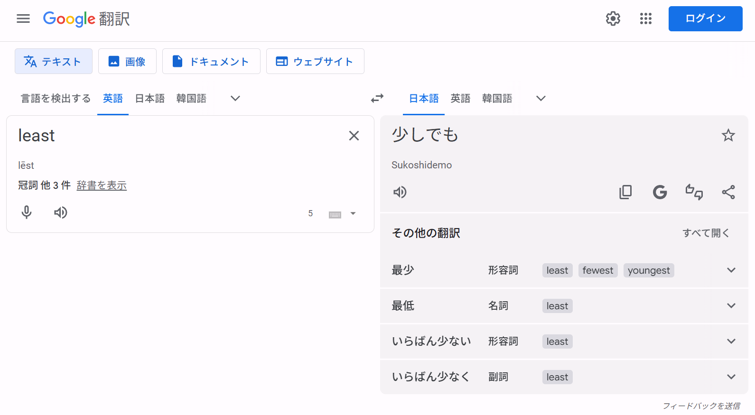The image size is (755, 415).
Task: Click the word 最低
Action: [403, 305]
